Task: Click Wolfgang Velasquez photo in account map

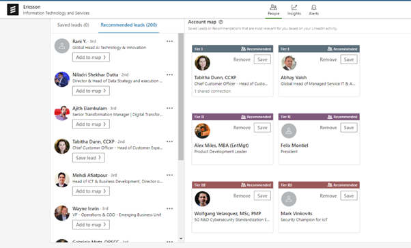Action: [x=202, y=199]
